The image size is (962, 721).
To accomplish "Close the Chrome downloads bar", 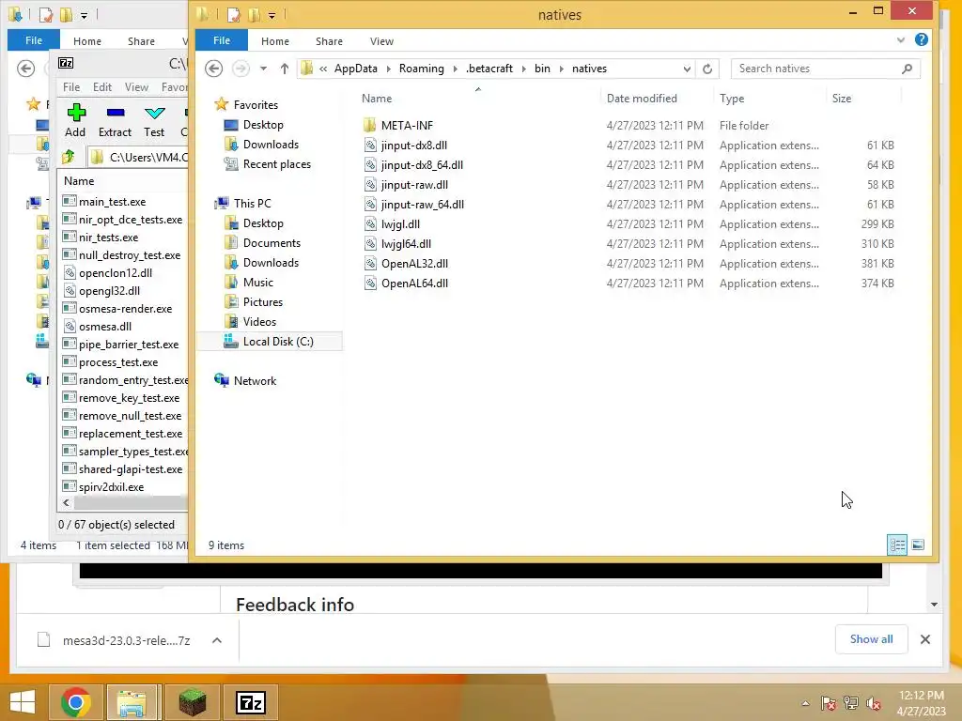I will tap(925, 639).
